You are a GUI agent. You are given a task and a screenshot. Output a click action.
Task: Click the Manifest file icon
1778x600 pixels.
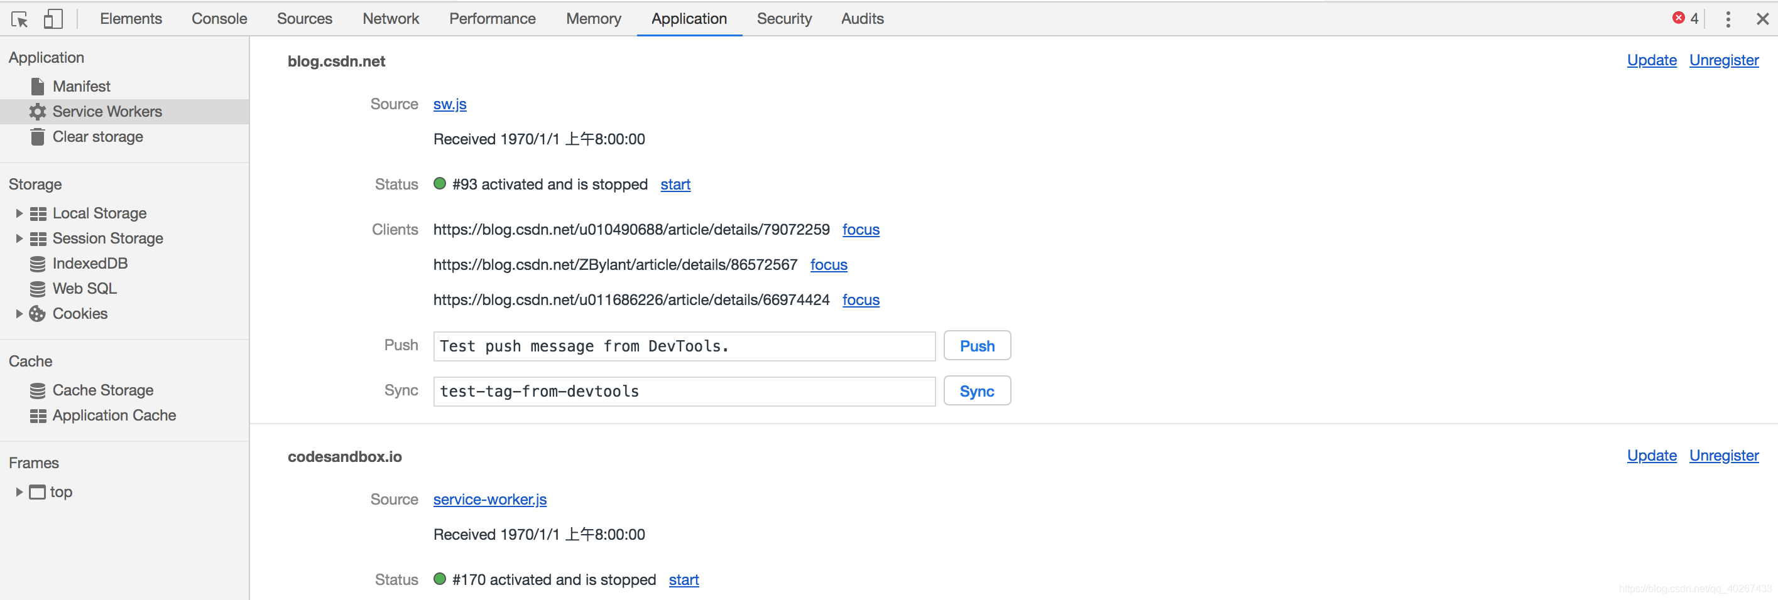(38, 87)
